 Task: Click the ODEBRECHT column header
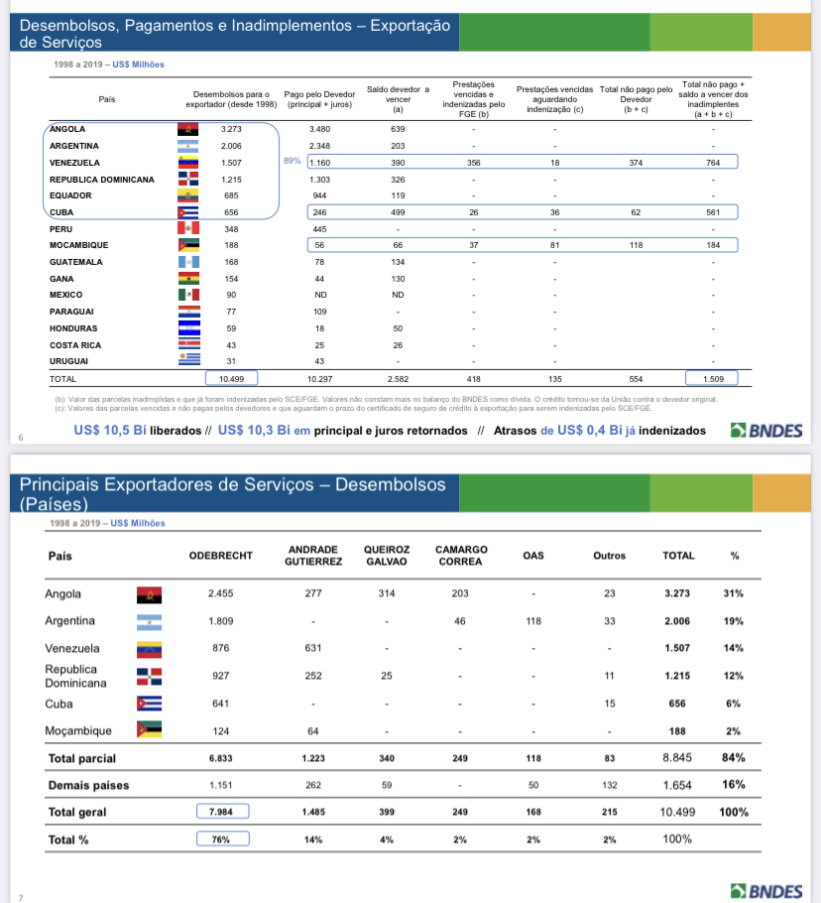click(221, 556)
